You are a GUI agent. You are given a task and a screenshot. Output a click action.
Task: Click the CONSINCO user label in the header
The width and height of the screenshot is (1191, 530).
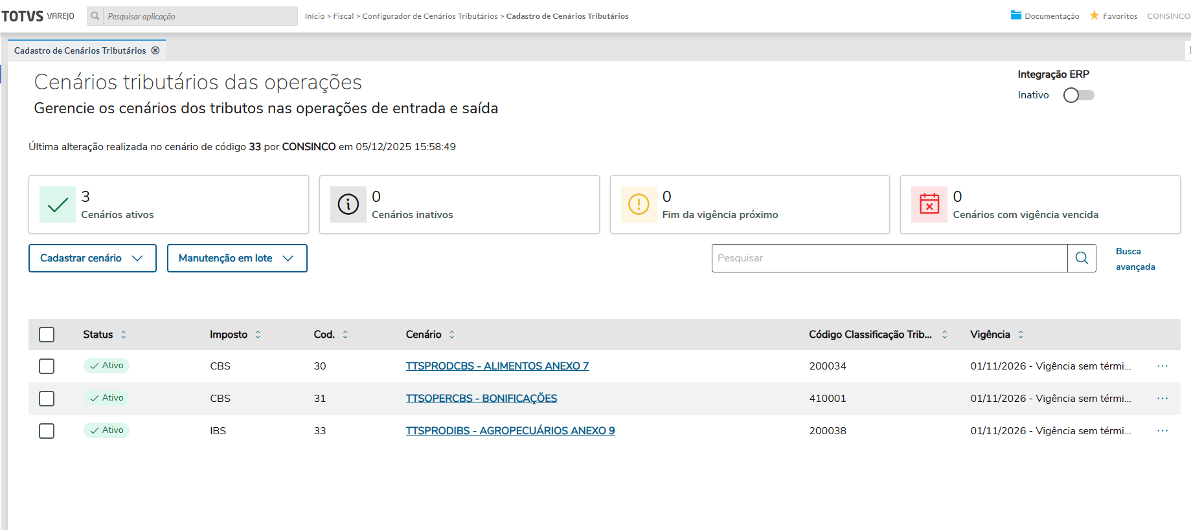(x=1168, y=16)
